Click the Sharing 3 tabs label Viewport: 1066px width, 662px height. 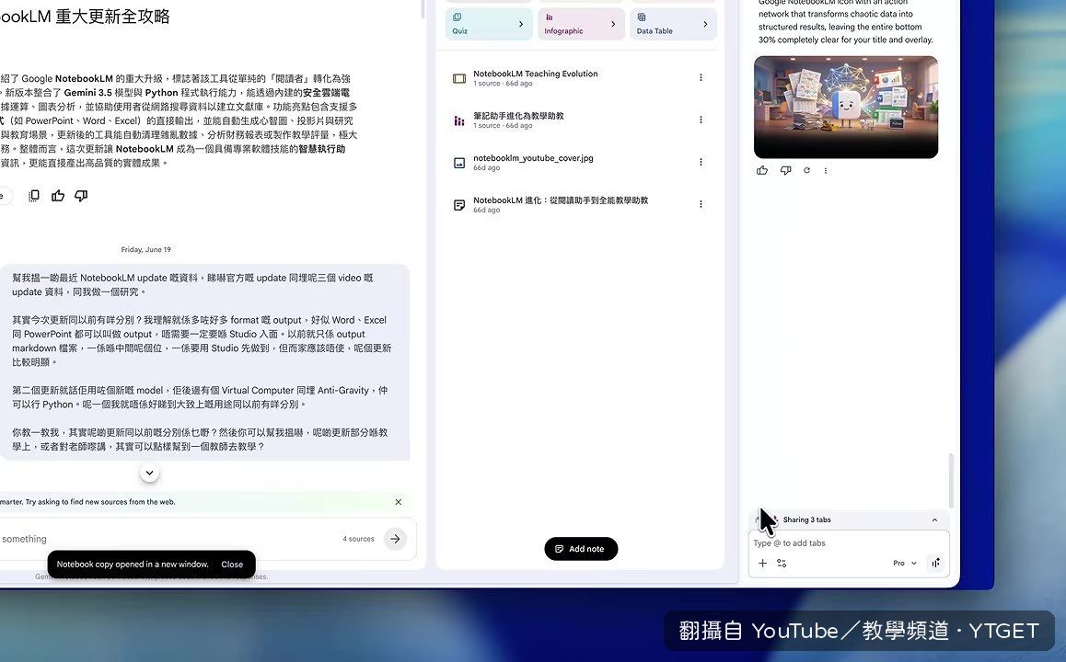(x=807, y=519)
